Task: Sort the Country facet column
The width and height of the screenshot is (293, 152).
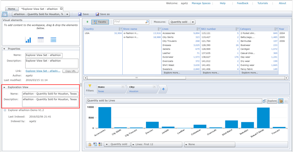Action: pos(120,29)
